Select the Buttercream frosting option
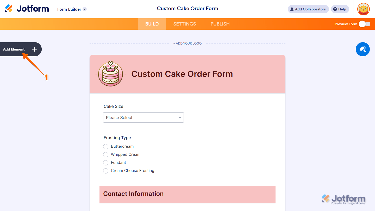Viewport: 375px width, 211px height. click(106, 147)
